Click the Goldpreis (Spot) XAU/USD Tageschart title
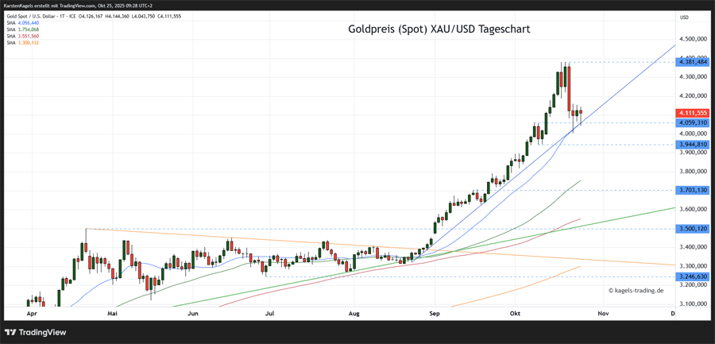Viewport: 715px width, 344px height. (x=439, y=29)
